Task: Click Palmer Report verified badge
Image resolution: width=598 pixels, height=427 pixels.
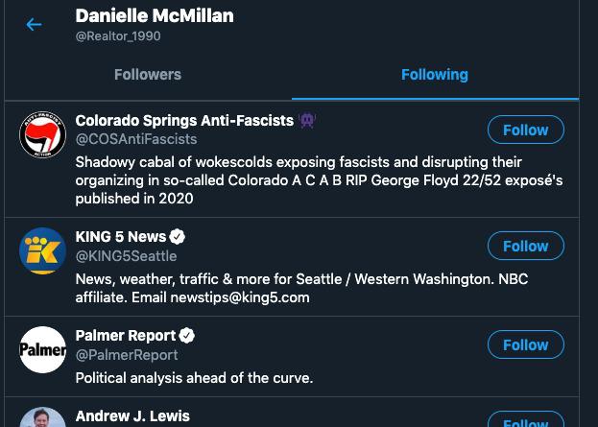Action: pyautogui.click(x=187, y=336)
